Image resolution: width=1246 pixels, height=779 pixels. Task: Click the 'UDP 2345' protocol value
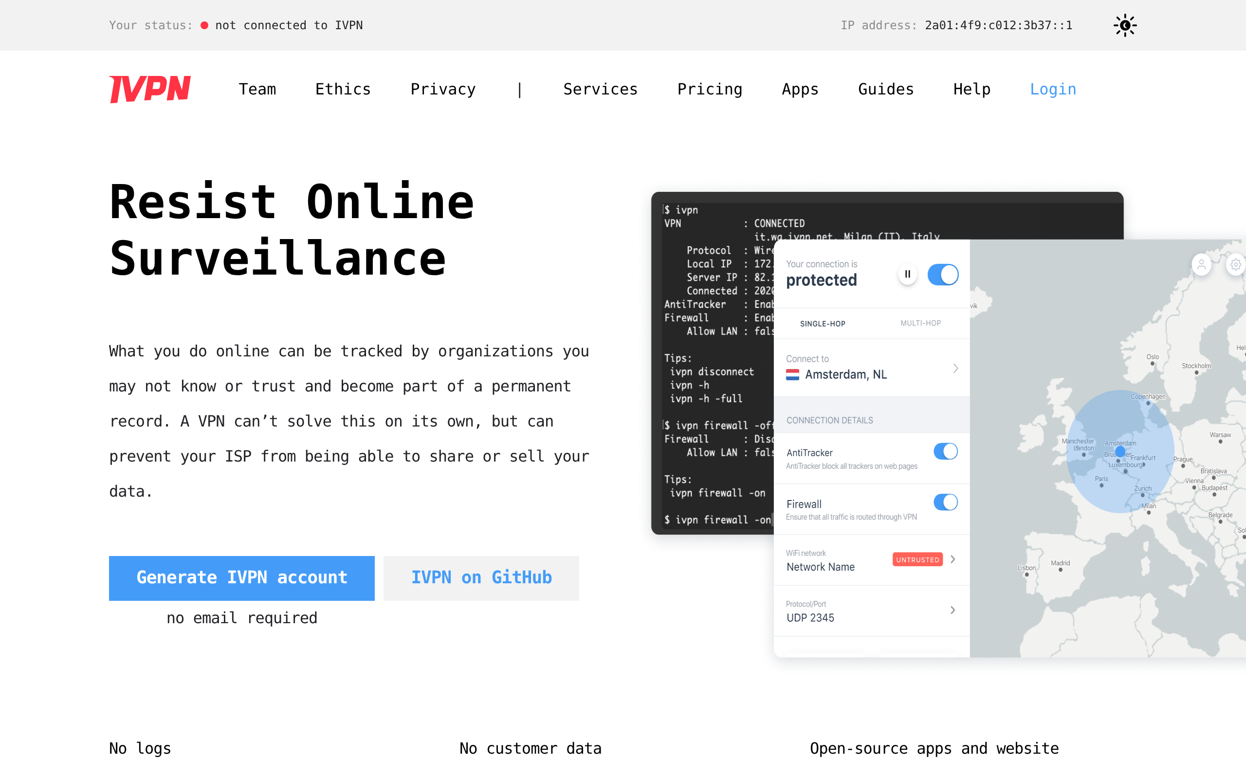tap(810, 618)
